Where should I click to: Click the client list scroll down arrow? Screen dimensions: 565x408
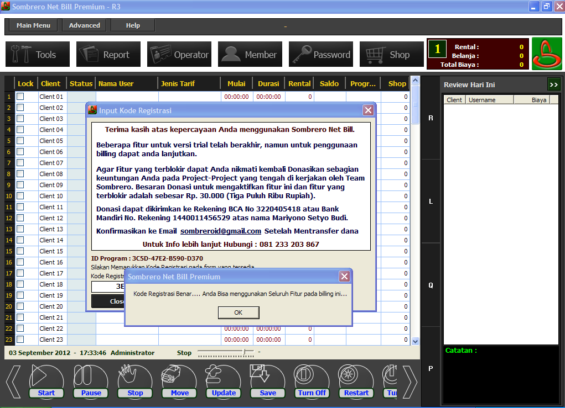(415, 342)
